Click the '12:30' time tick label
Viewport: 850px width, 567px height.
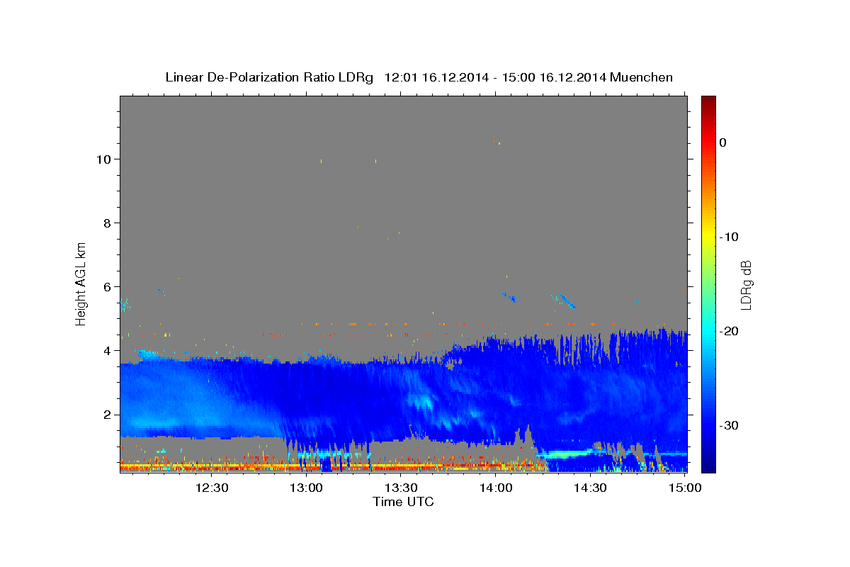212,488
